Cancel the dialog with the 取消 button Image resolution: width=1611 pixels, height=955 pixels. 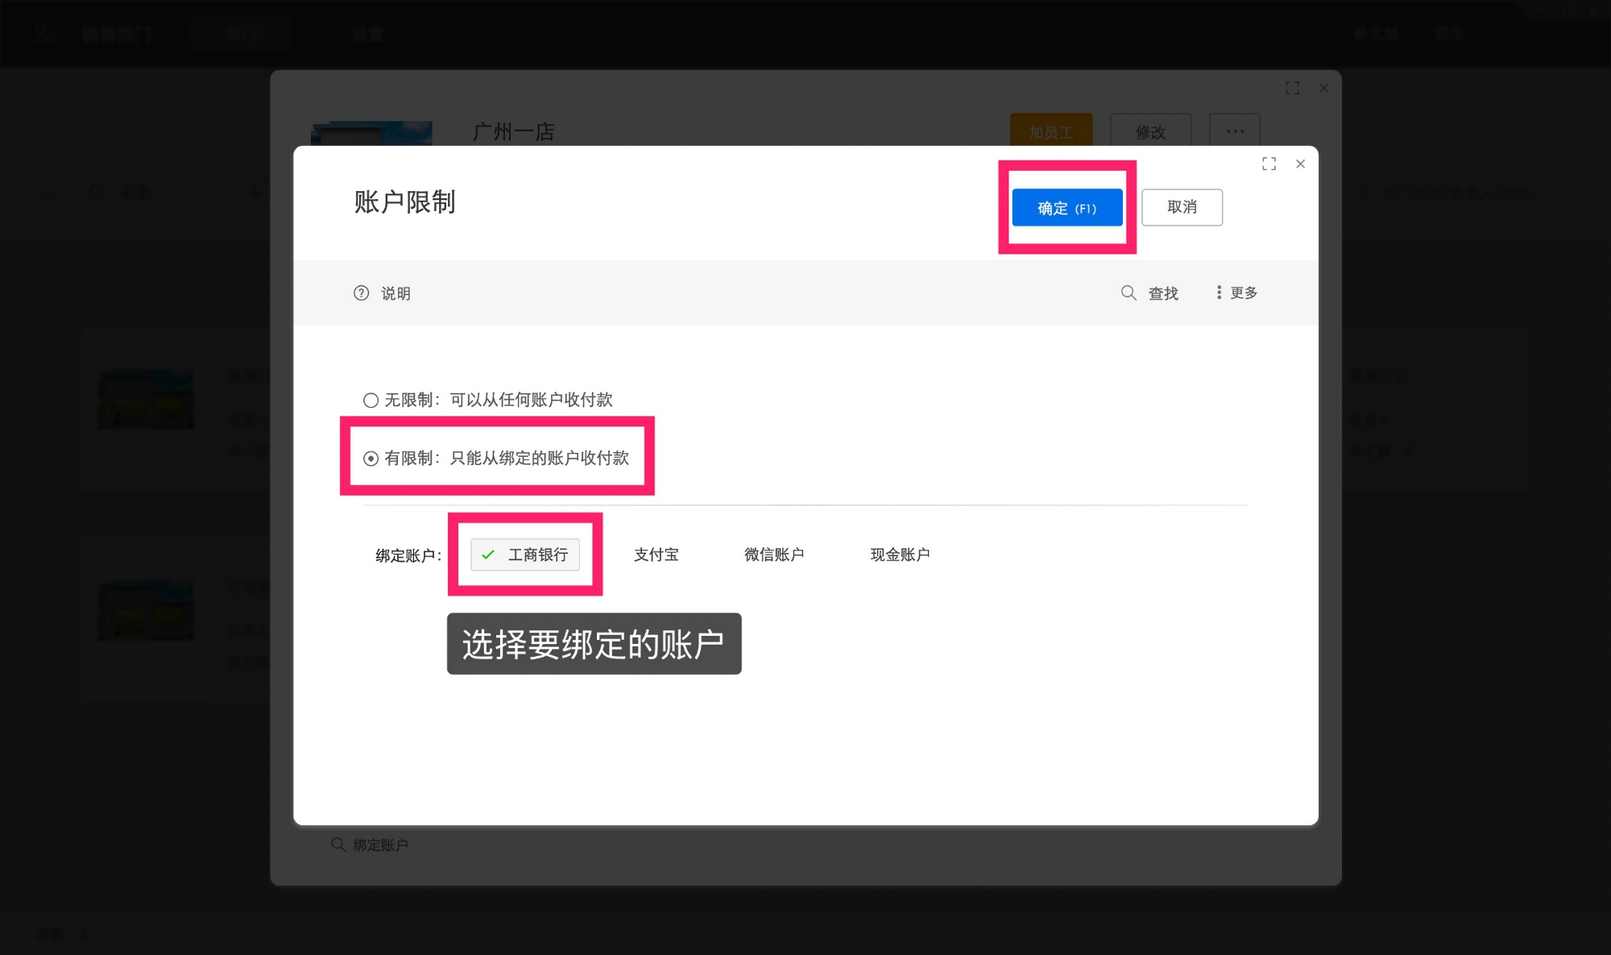pos(1182,207)
